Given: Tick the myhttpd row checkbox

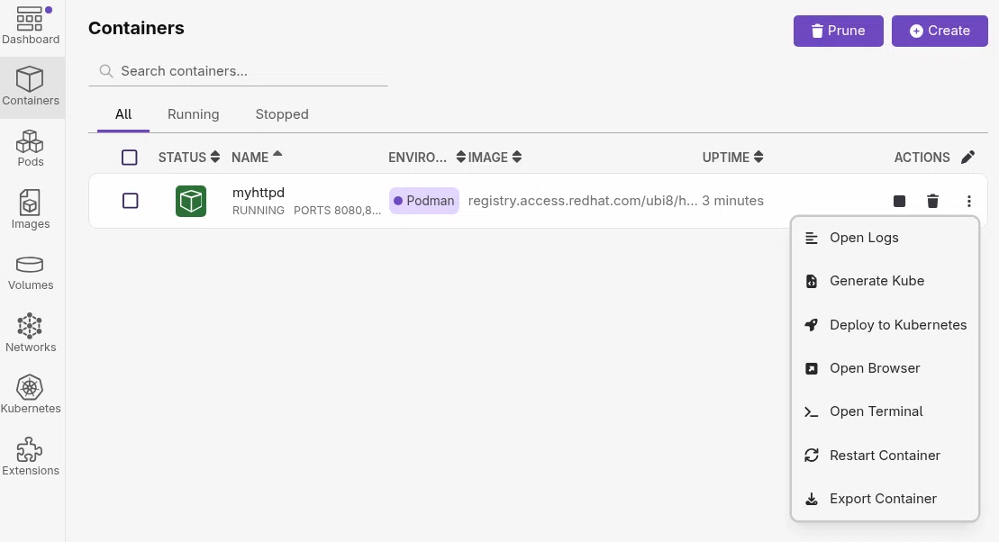Looking at the screenshot, I should point(130,202).
